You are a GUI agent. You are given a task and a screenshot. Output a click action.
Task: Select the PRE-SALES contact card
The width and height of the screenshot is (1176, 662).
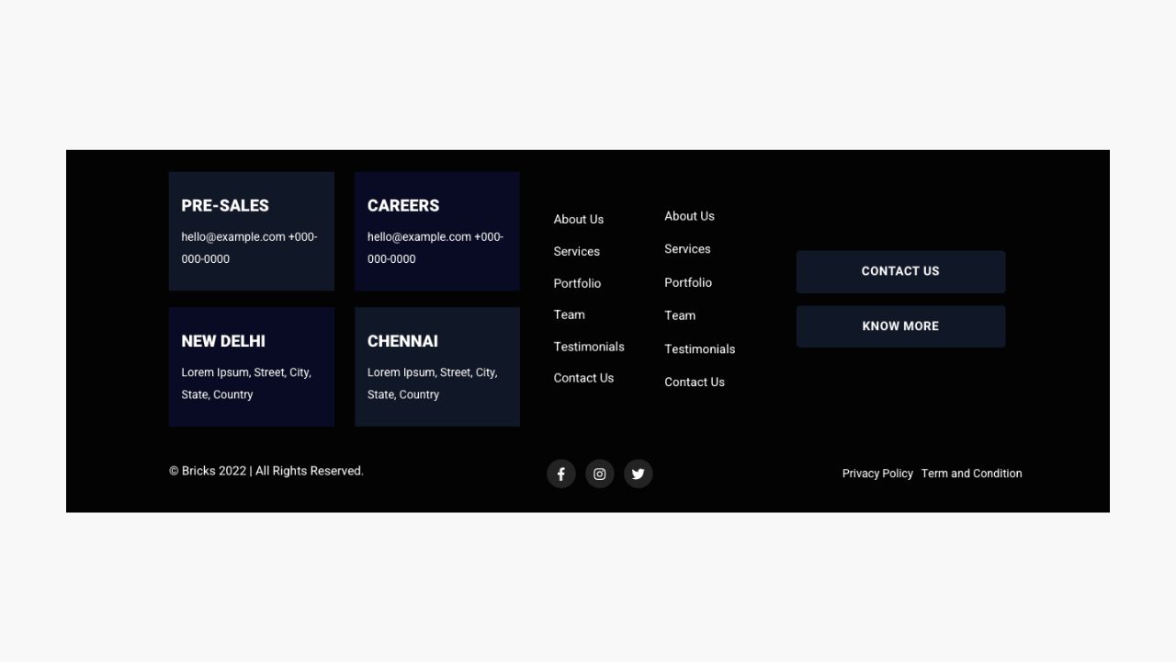click(251, 232)
